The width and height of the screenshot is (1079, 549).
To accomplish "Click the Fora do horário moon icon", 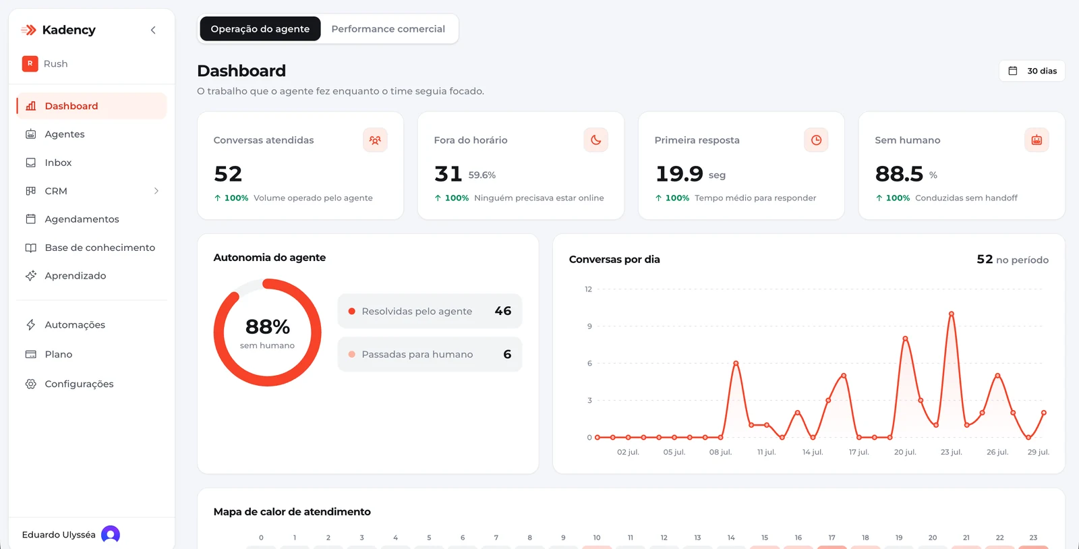I will (x=595, y=140).
